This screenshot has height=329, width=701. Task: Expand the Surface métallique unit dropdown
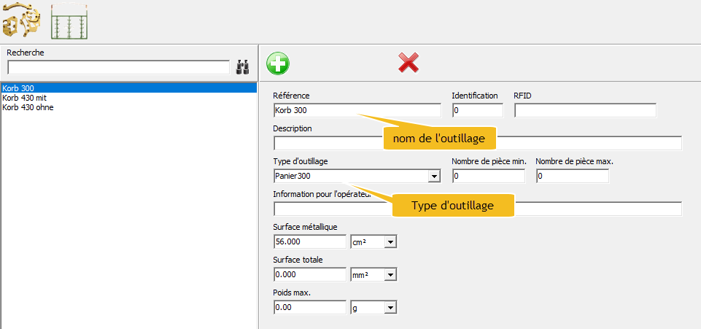point(390,242)
